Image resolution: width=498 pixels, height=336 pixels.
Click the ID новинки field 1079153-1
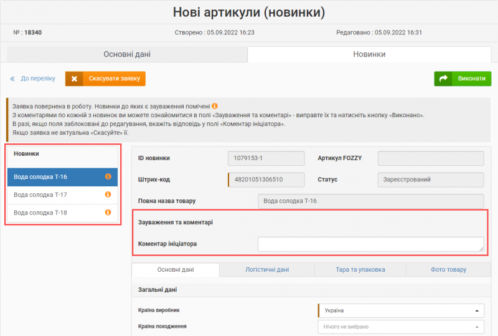point(266,158)
